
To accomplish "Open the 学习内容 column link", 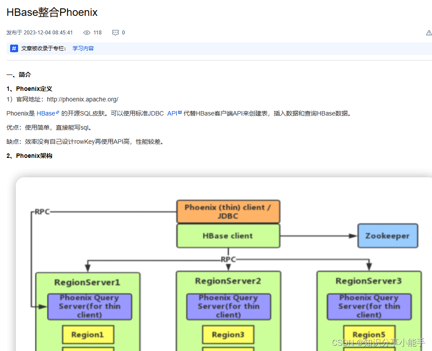I will tap(83, 49).
